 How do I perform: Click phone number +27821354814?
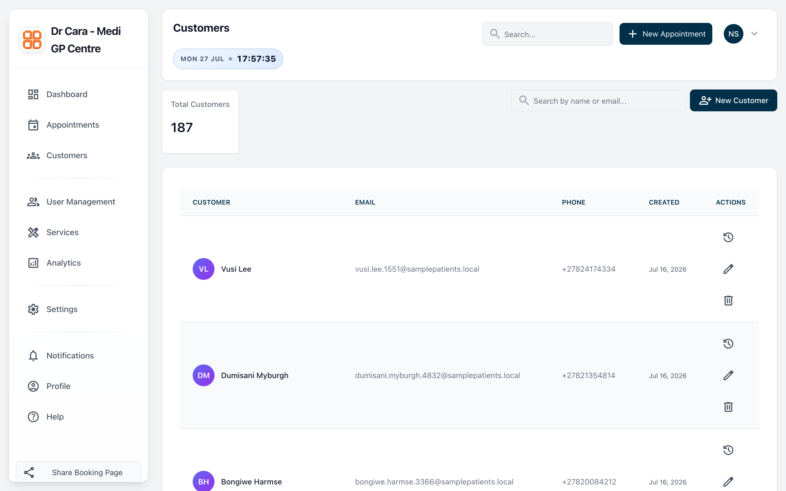[588, 375]
